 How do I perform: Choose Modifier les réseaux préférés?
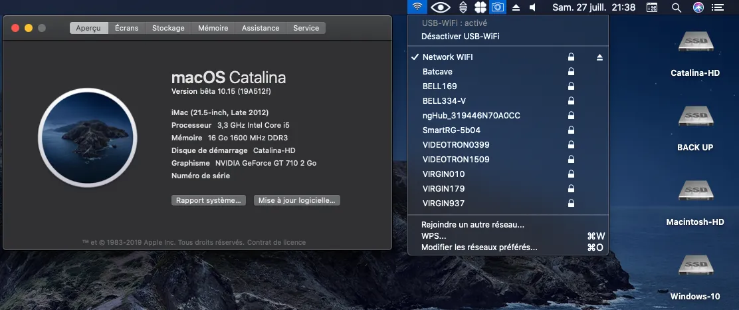(x=508, y=247)
